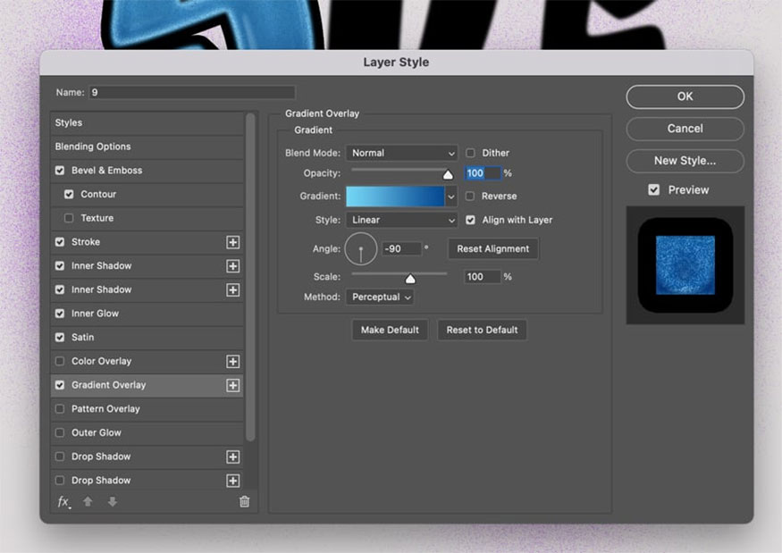Click the blue gradient swatch

tap(395, 197)
